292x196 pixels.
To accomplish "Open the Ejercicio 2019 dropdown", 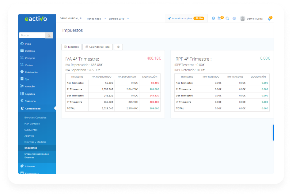I will [x=119, y=19].
